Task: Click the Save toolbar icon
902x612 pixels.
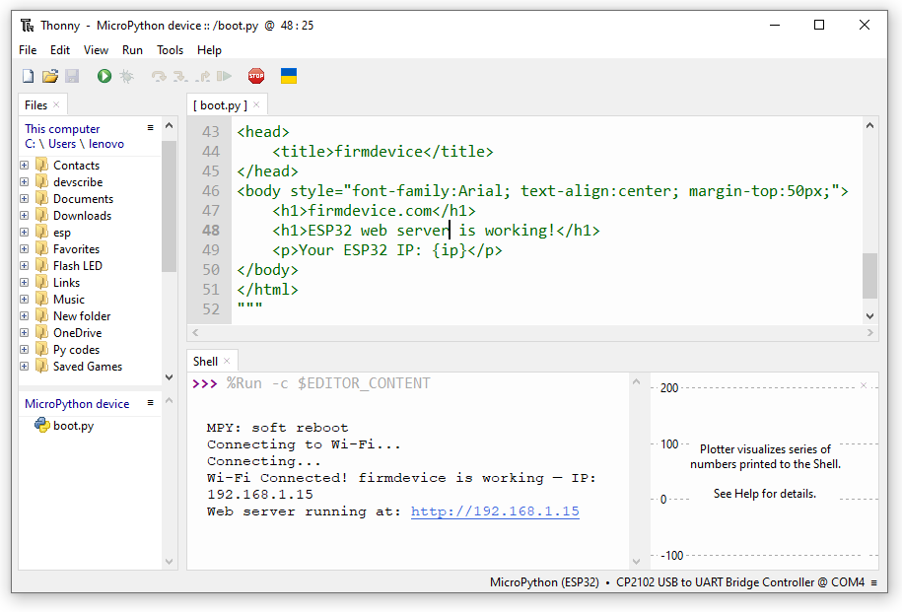Action: 71,75
